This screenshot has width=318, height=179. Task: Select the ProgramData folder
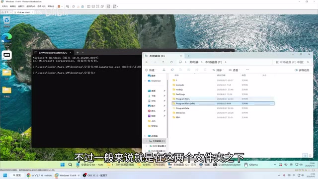coord(223,108)
